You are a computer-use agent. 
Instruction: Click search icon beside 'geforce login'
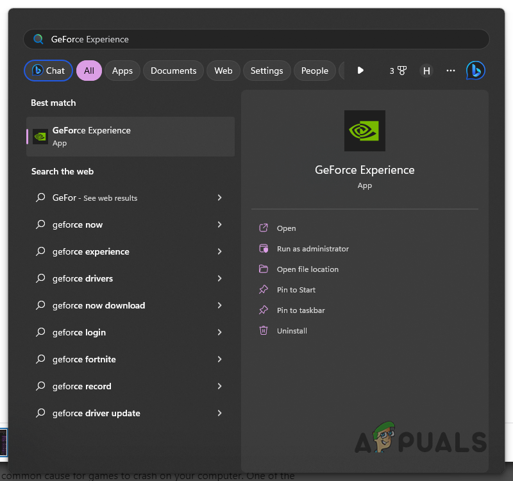tap(40, 332)
